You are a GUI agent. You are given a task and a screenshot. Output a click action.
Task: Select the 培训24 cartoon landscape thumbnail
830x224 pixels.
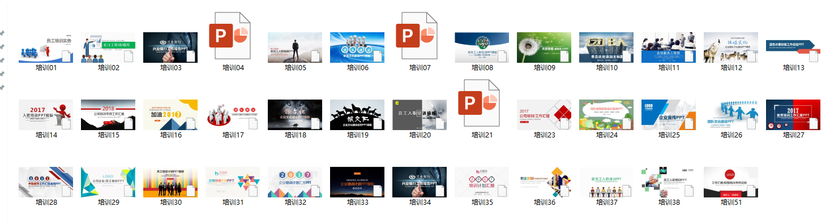coord(606,115)
